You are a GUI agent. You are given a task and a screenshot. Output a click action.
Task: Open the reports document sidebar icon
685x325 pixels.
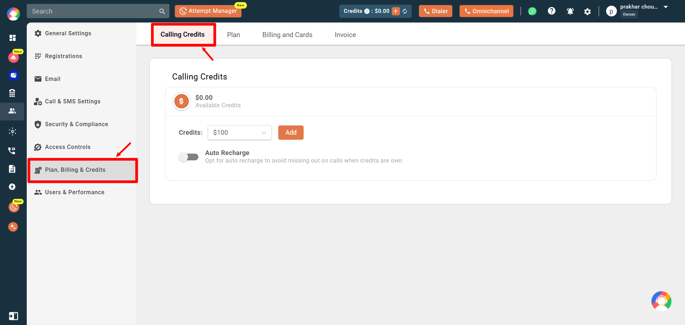[x=12, y=169]
